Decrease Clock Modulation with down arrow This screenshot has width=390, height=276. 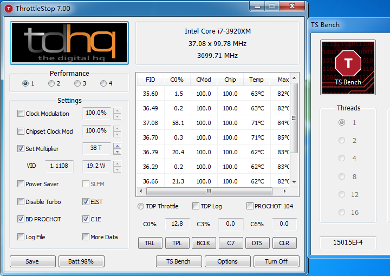coord(117,116)
